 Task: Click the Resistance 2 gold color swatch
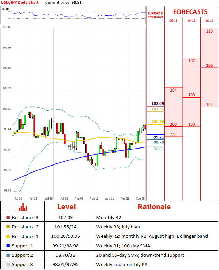coord(8,227)
